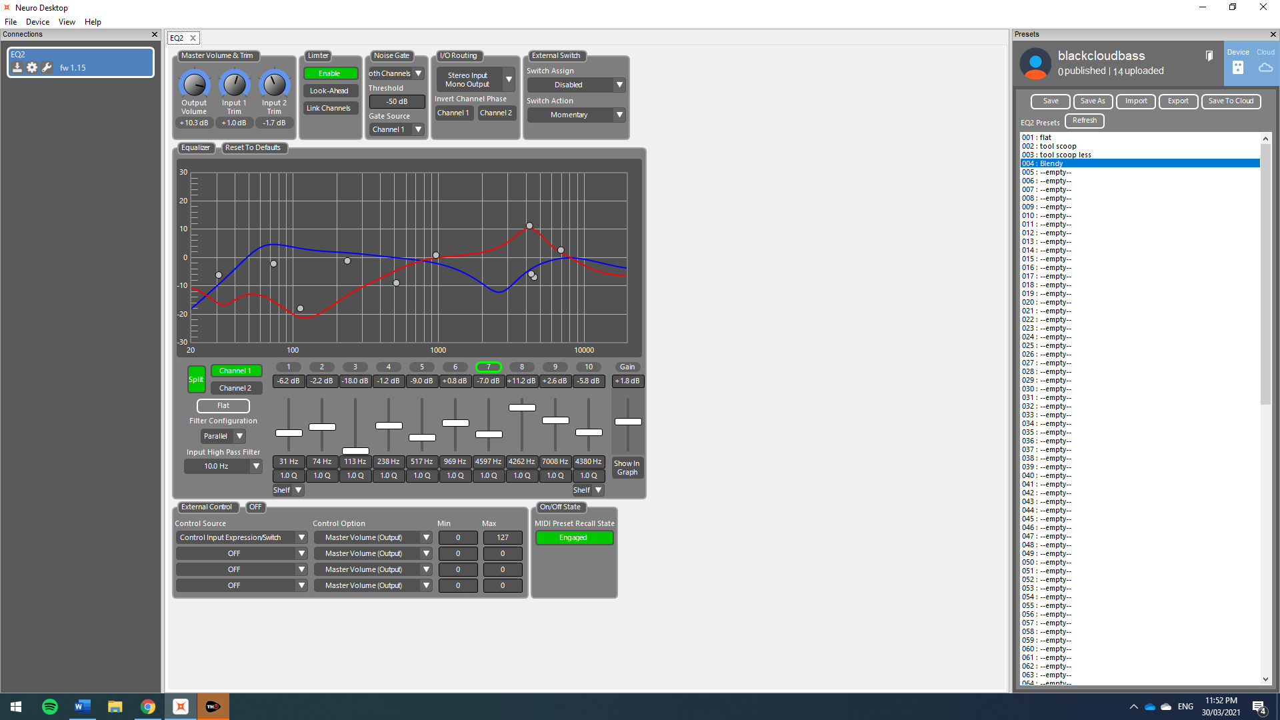Image resolution: width=1280 pixels, height=720 pixels.
Task: Click the EQ2 device wrench tool icon
Action: 47,67
